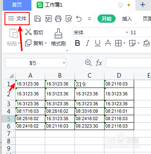Select row 1 header

pyautogui.click(x=9, y=84)
